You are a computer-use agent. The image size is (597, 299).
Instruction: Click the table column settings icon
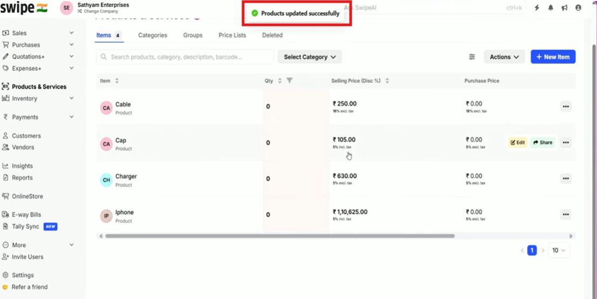click(472, 57)
